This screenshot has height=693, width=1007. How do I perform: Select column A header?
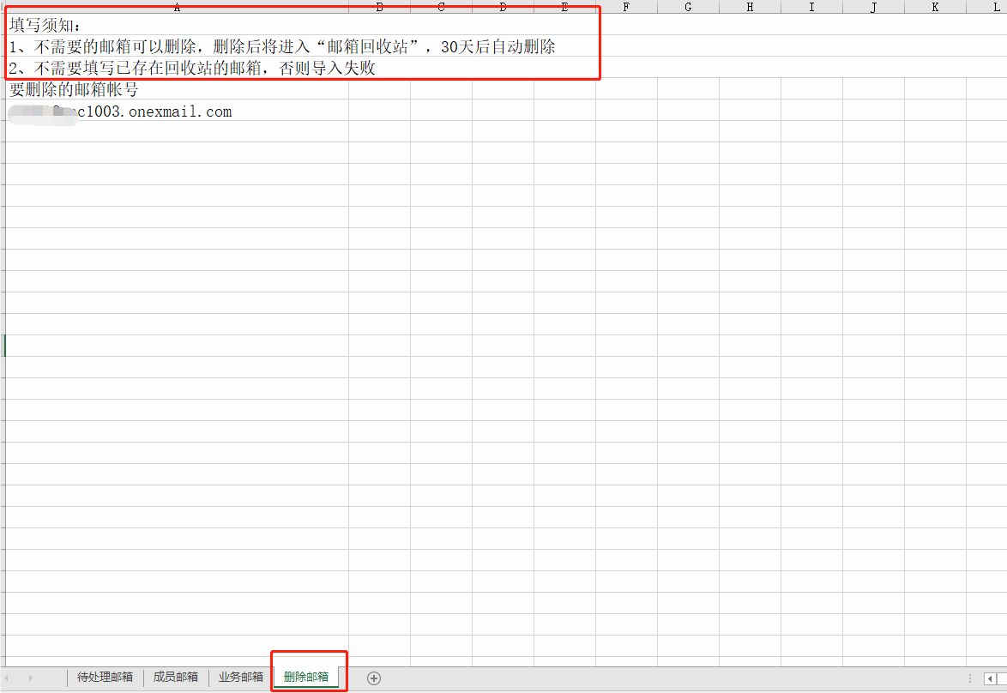click(x=177, y=7)
